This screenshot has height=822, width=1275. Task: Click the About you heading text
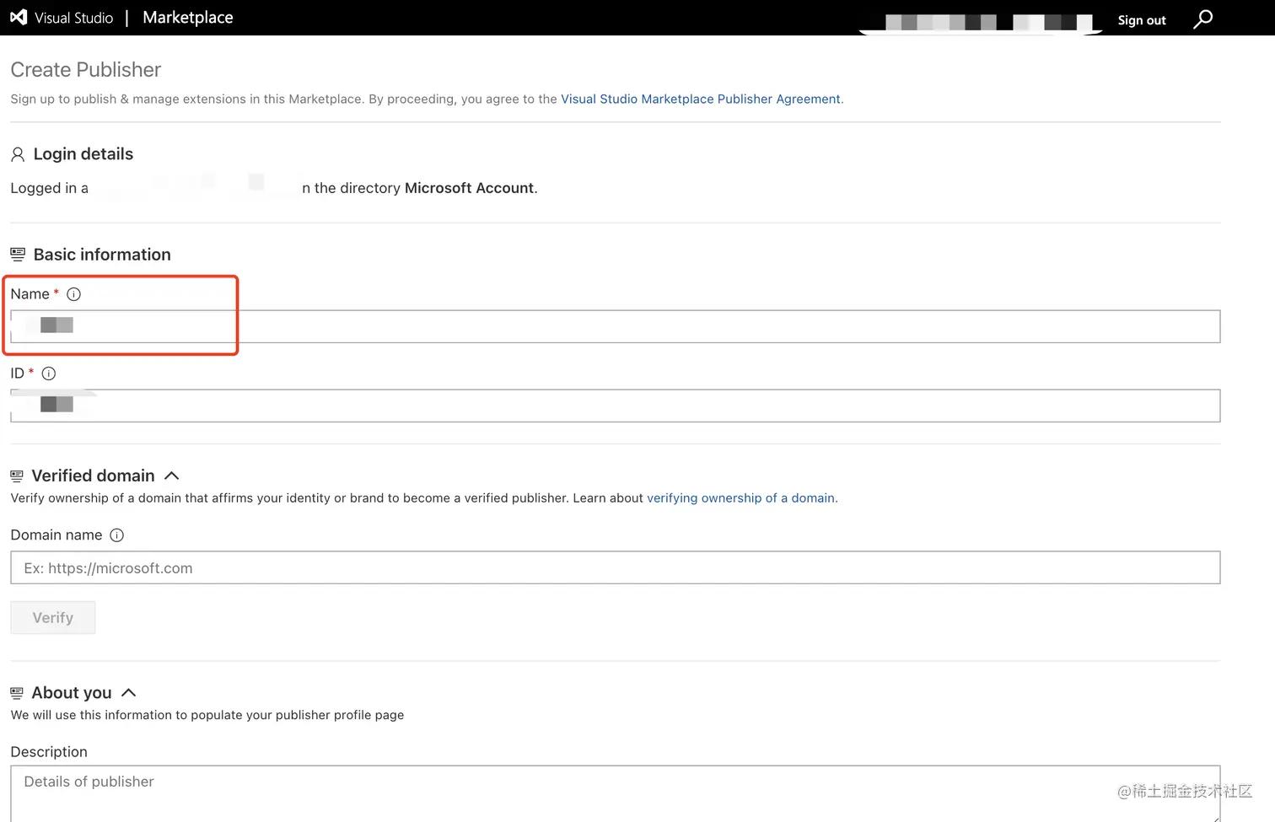pos(72,693)
